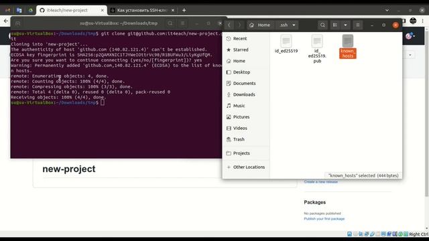
Task: Open the browser three-dot menu
Action: click(423, 21)
